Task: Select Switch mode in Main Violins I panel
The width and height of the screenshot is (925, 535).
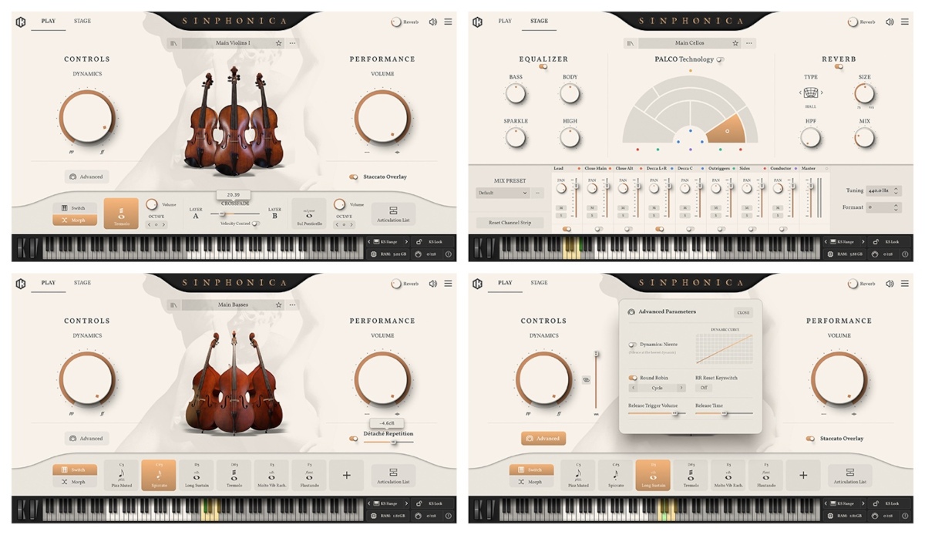Action: pos(75,208)
